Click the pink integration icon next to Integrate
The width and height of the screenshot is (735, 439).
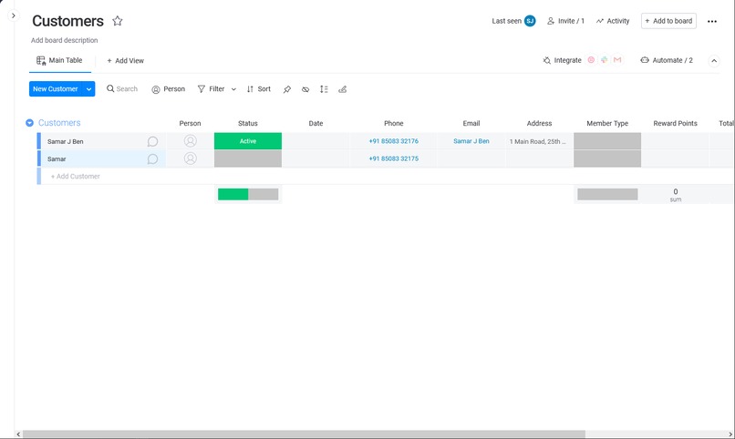click(591, 60)
